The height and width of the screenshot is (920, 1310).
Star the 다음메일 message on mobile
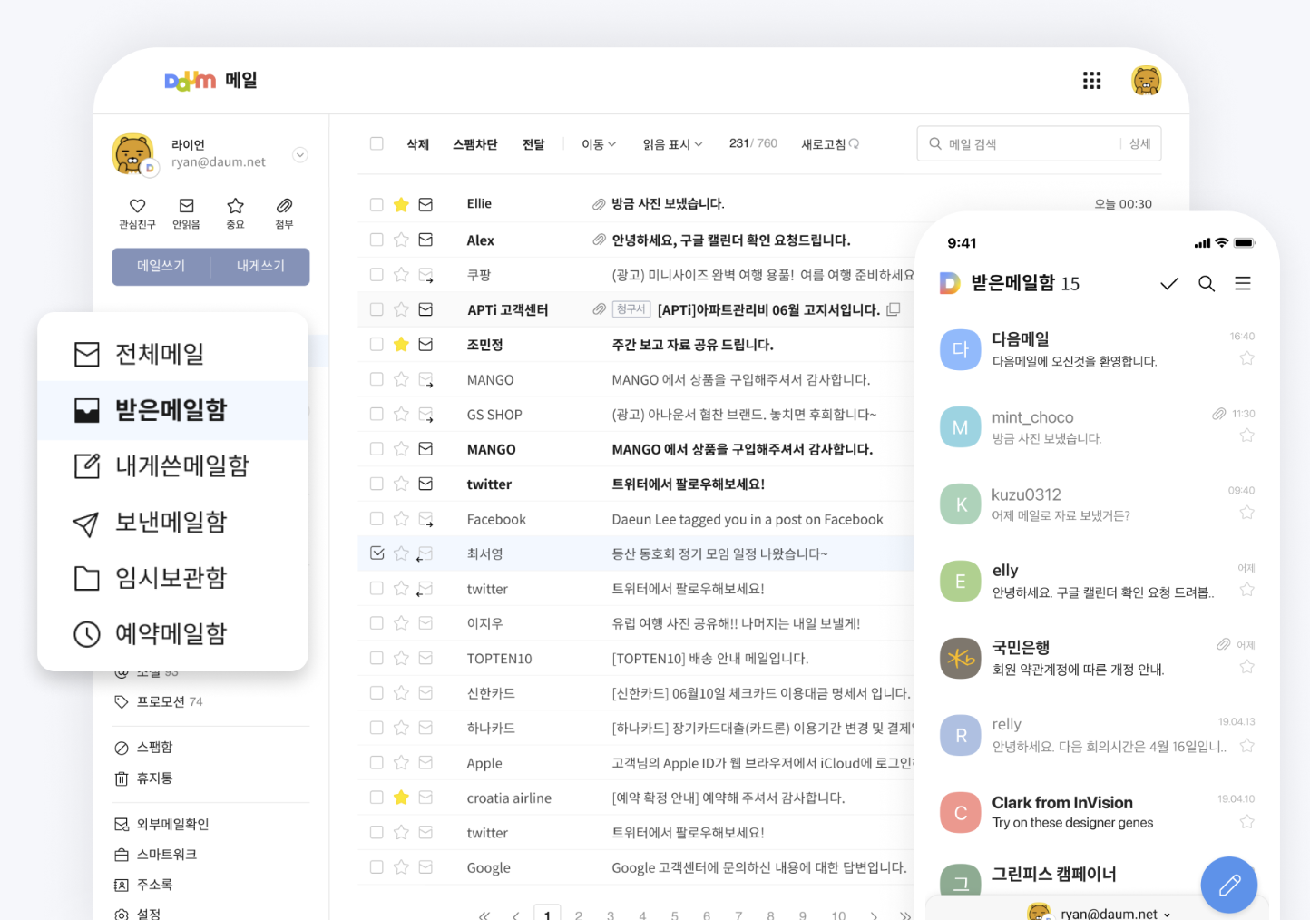(1247, 358)
